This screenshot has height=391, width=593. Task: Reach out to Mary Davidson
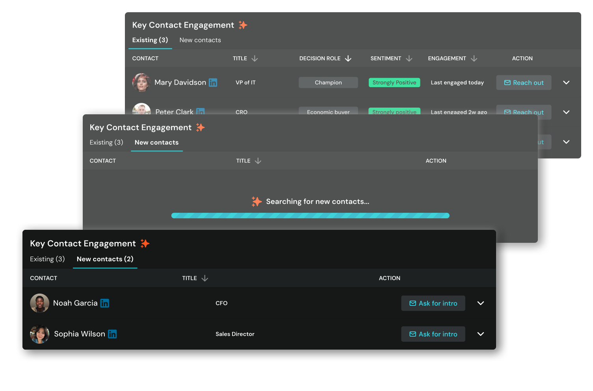click(x=524, y=82)
